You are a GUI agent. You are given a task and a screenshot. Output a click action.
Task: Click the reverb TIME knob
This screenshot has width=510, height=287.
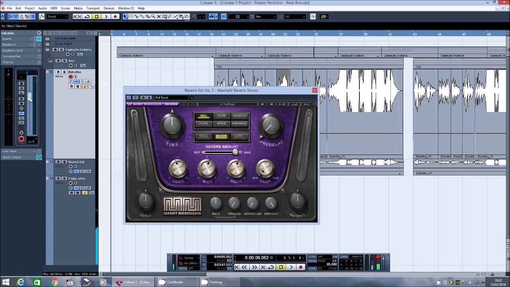pos(172,126)
